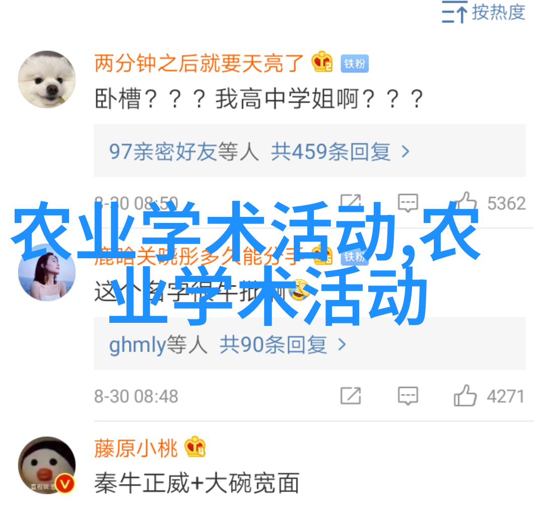The width and height of the screenshot is (534, 512).
Task: Open username 两分钟之后就要天亮了
Action: pyautogui.click(x=199, y=63)
